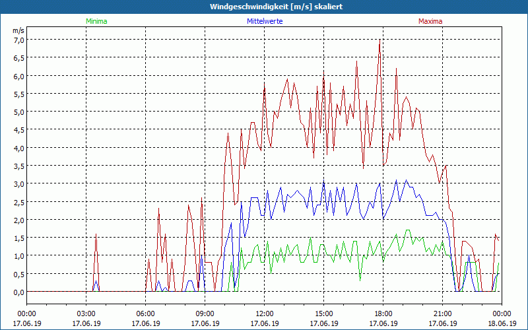Image resolution: width=528 pixels, height=330 pixels.
Task: Click the '1,0' y-axis value
Action: [x=19, y=256]
